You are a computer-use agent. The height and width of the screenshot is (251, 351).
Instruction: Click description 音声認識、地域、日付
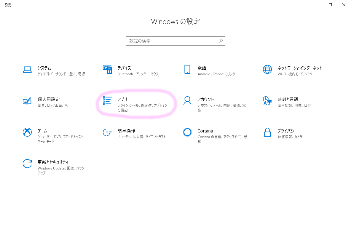[294, 105]
